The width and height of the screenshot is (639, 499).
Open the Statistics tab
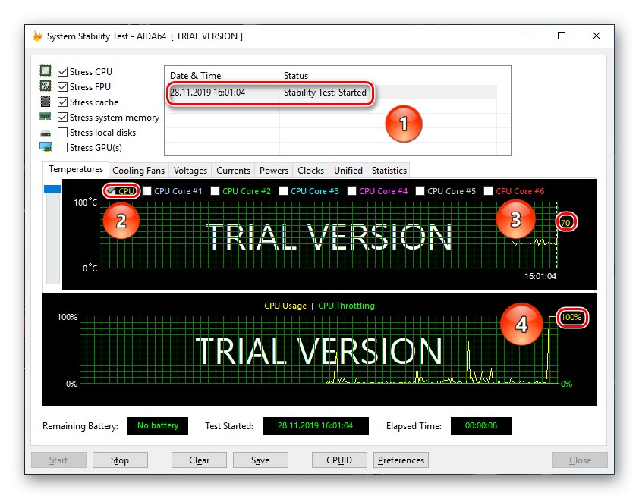pos(389,171)
